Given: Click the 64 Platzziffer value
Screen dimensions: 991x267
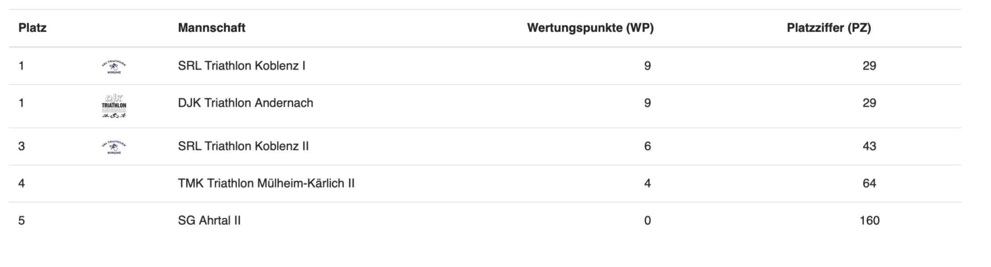Looking at the screenshot, I should pos(869,183).
